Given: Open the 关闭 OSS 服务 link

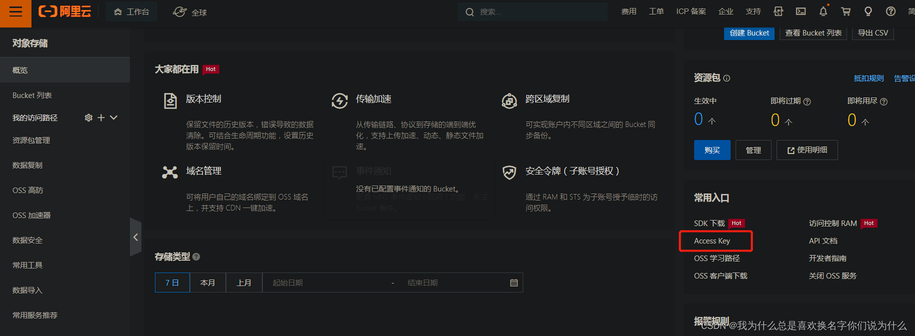Looking at the screenshot, I should pos(833,276).
